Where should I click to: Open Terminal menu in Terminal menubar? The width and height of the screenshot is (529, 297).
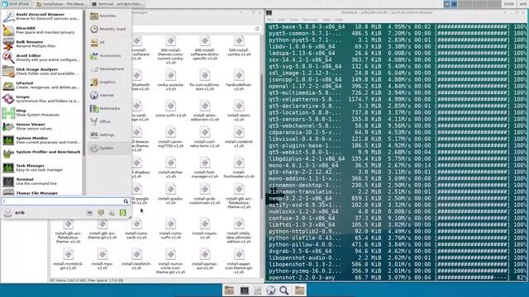(x=310, y=20)
